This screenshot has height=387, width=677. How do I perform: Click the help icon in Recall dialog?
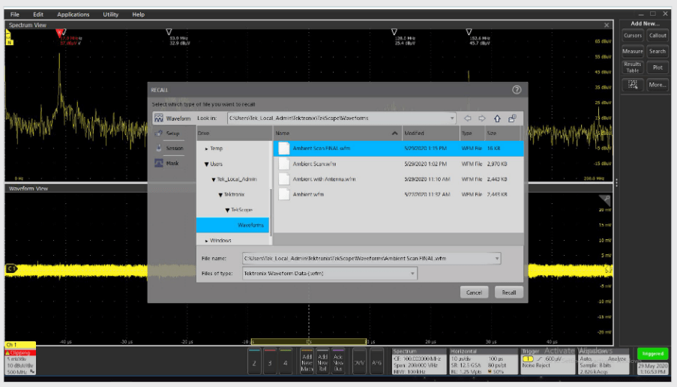click(516, 89)
